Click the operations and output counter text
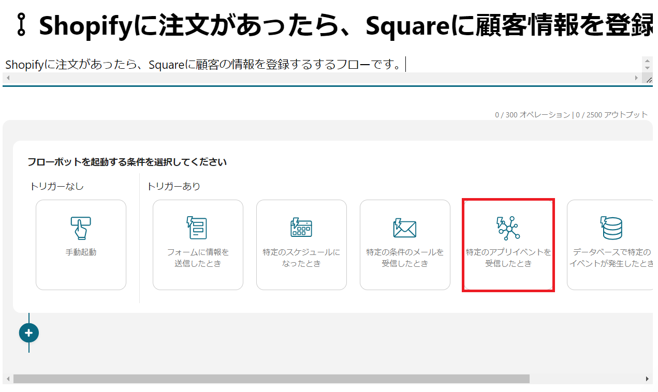The width and height of the screenshot is (658, 392). [x=572, y=115]
